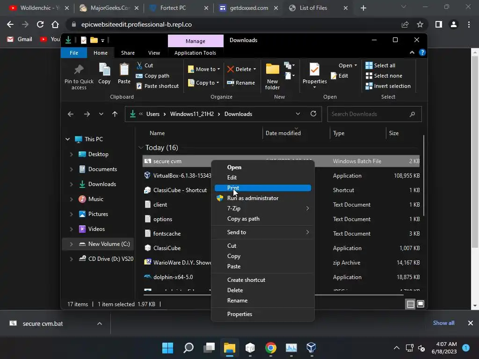Open recent locations dropdown arrow
Screen dimensions: 479x359
[101, 114]
